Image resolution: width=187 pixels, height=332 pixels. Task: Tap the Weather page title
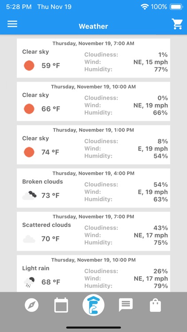pos(93,26)
